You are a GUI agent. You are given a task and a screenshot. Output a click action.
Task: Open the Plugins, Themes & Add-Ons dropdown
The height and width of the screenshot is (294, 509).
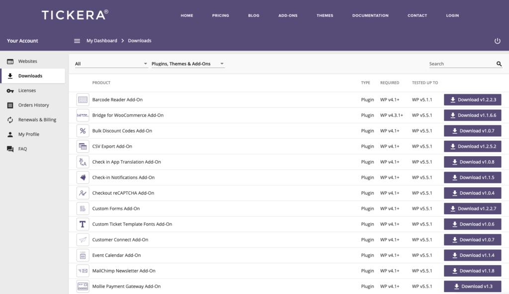[188, 63]
